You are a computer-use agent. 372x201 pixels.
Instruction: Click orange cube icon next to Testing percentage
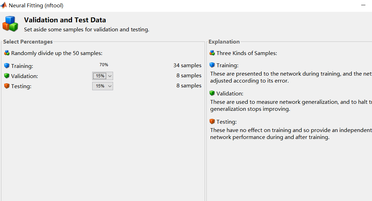pos(7,86)
